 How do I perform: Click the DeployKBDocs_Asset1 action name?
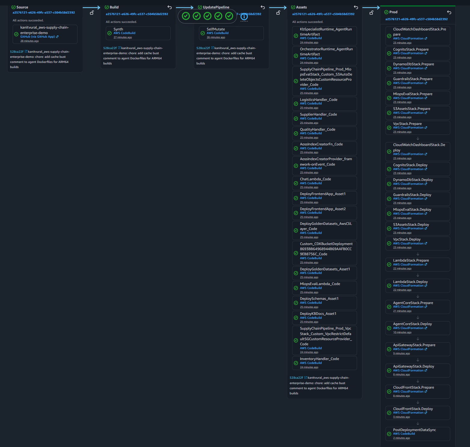pos(318,314)
